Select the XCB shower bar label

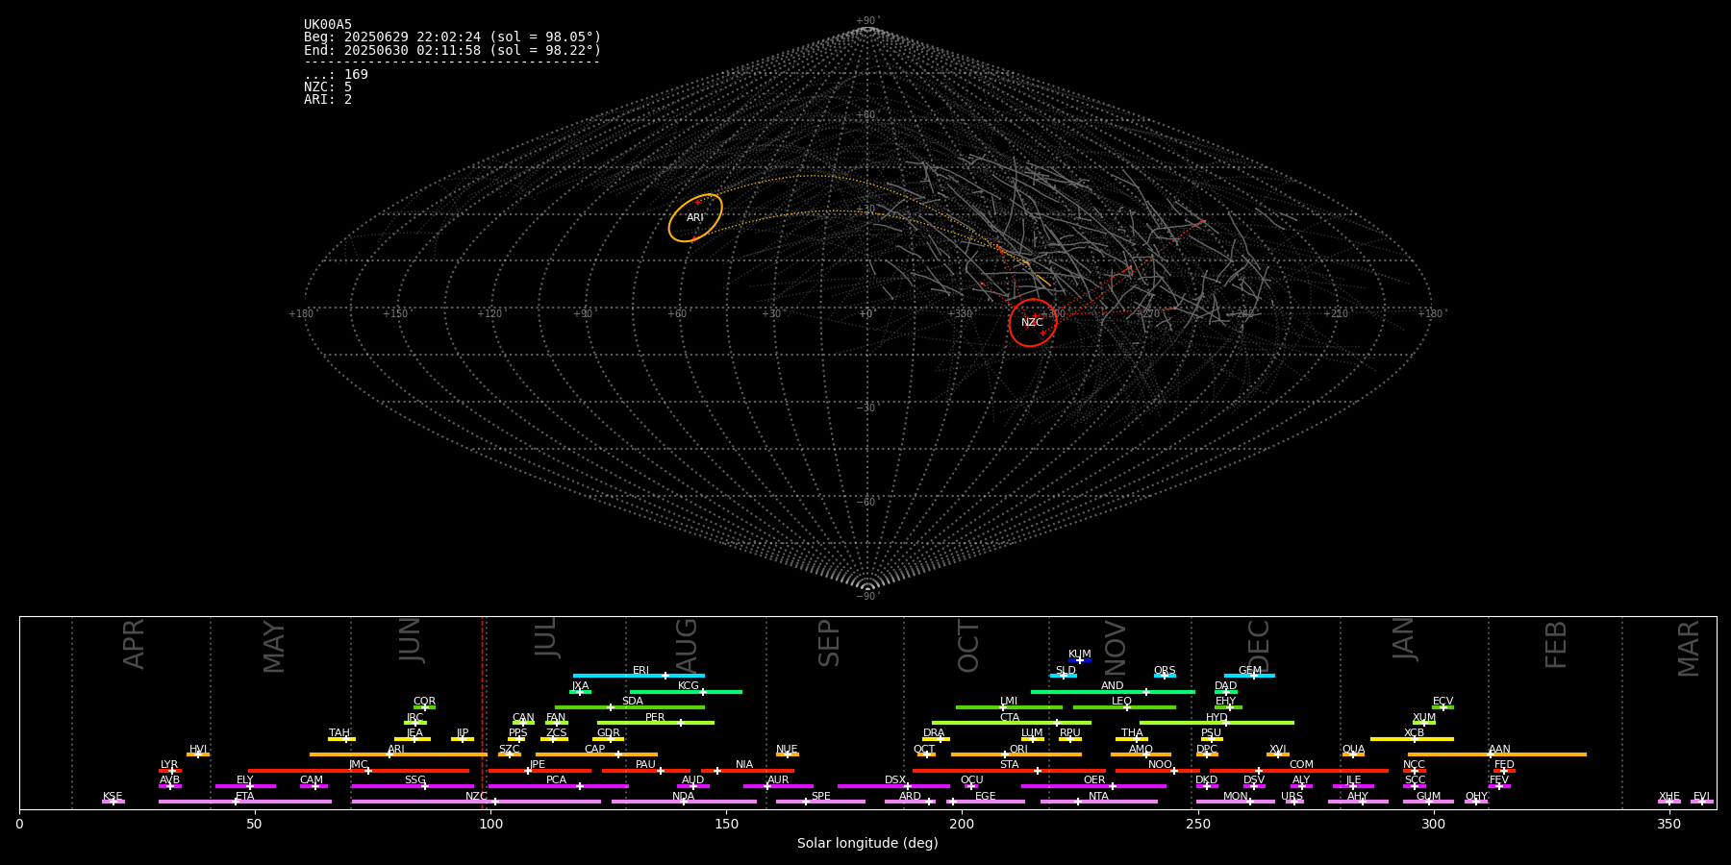click(x=1414, y=733)
